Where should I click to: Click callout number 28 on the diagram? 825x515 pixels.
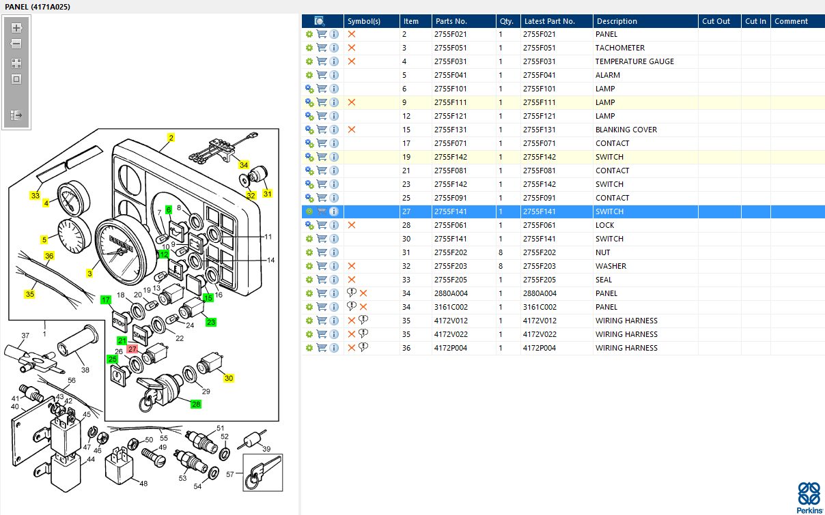coord(196,404)
